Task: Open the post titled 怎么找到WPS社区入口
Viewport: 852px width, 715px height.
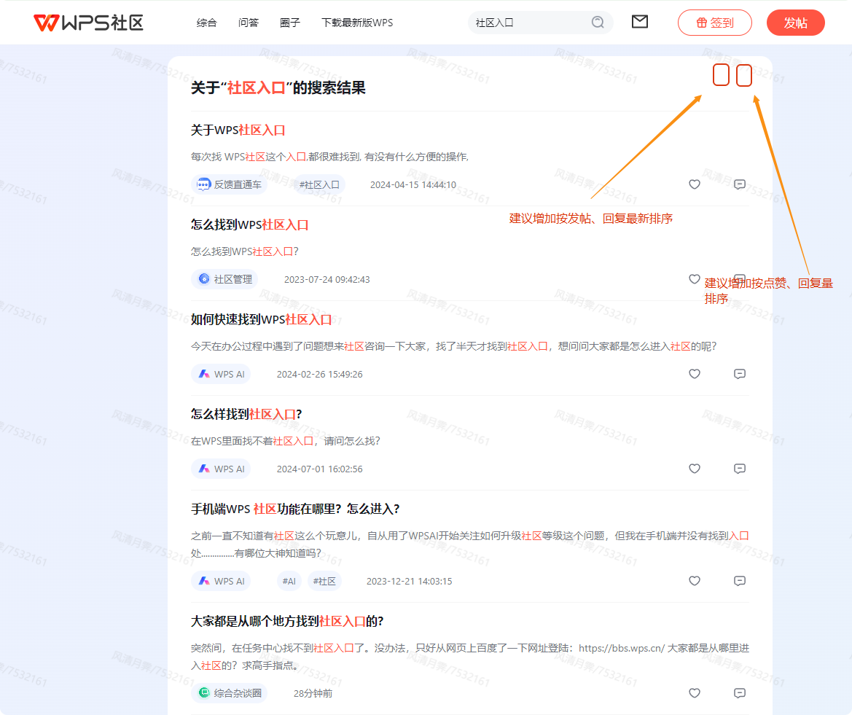Action: (249, 225)
